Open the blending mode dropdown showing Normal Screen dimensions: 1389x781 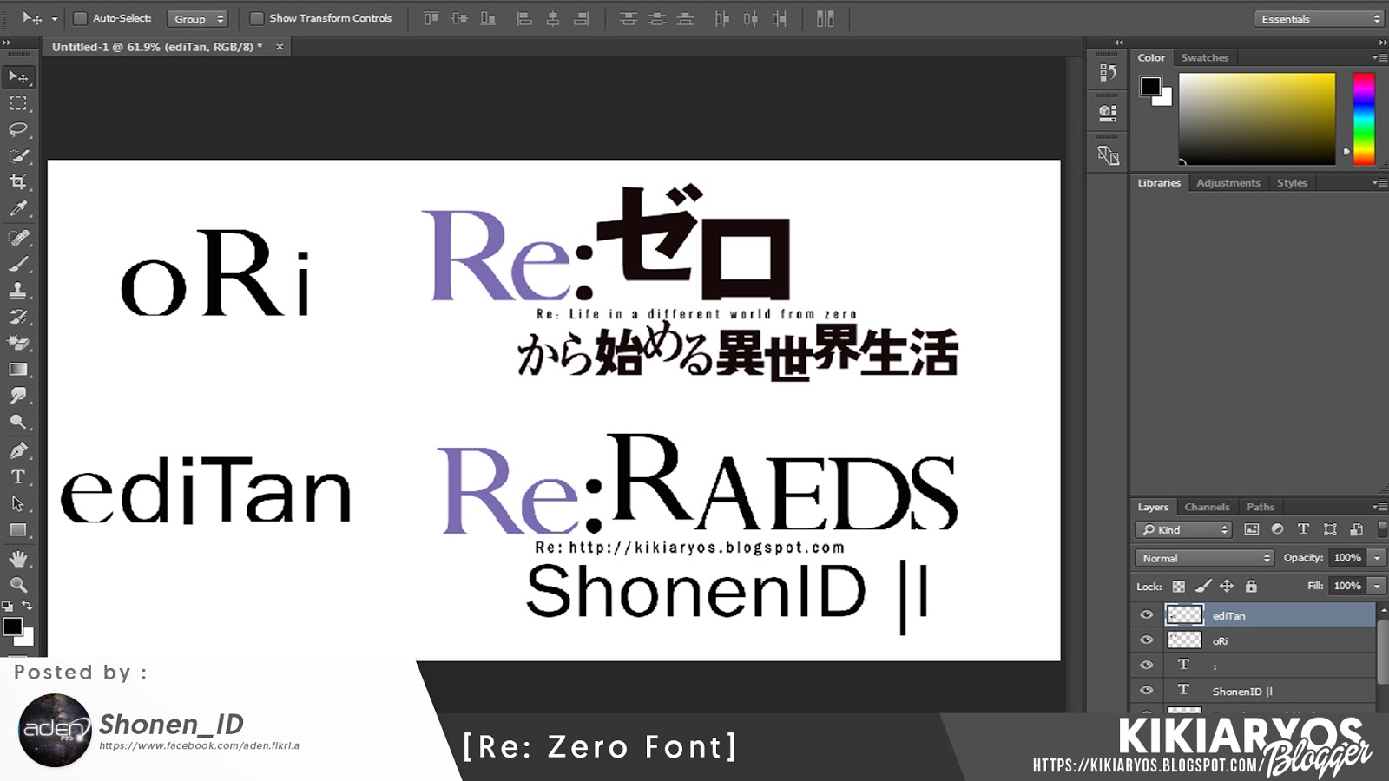click(x=1204, y=558)
